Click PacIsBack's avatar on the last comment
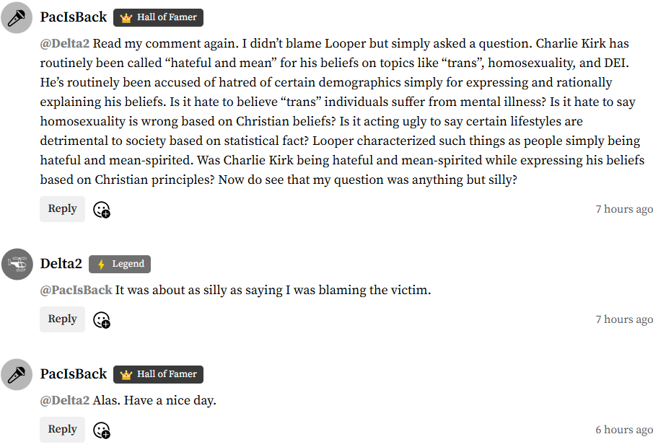Viewport: 653px width, 447px height. pos(17,374)
